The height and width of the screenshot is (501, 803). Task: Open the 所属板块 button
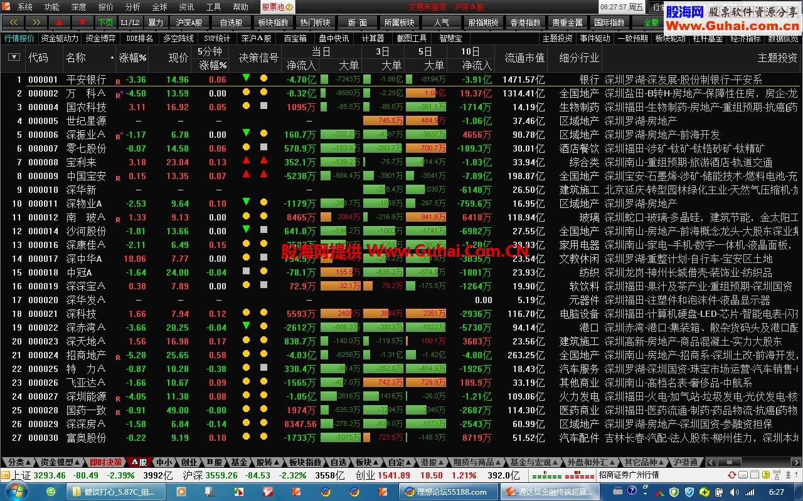point(399,22)
